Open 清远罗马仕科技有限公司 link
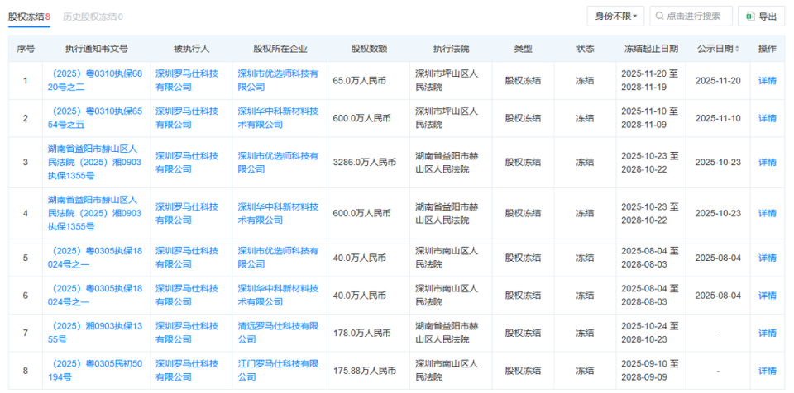The image size is (794, 393). click(278, 333)
